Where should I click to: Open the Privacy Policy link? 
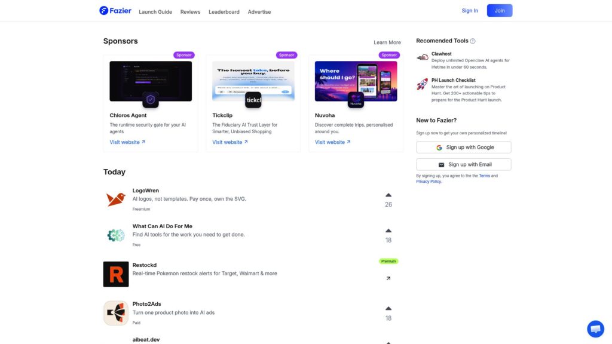[428, 182]
